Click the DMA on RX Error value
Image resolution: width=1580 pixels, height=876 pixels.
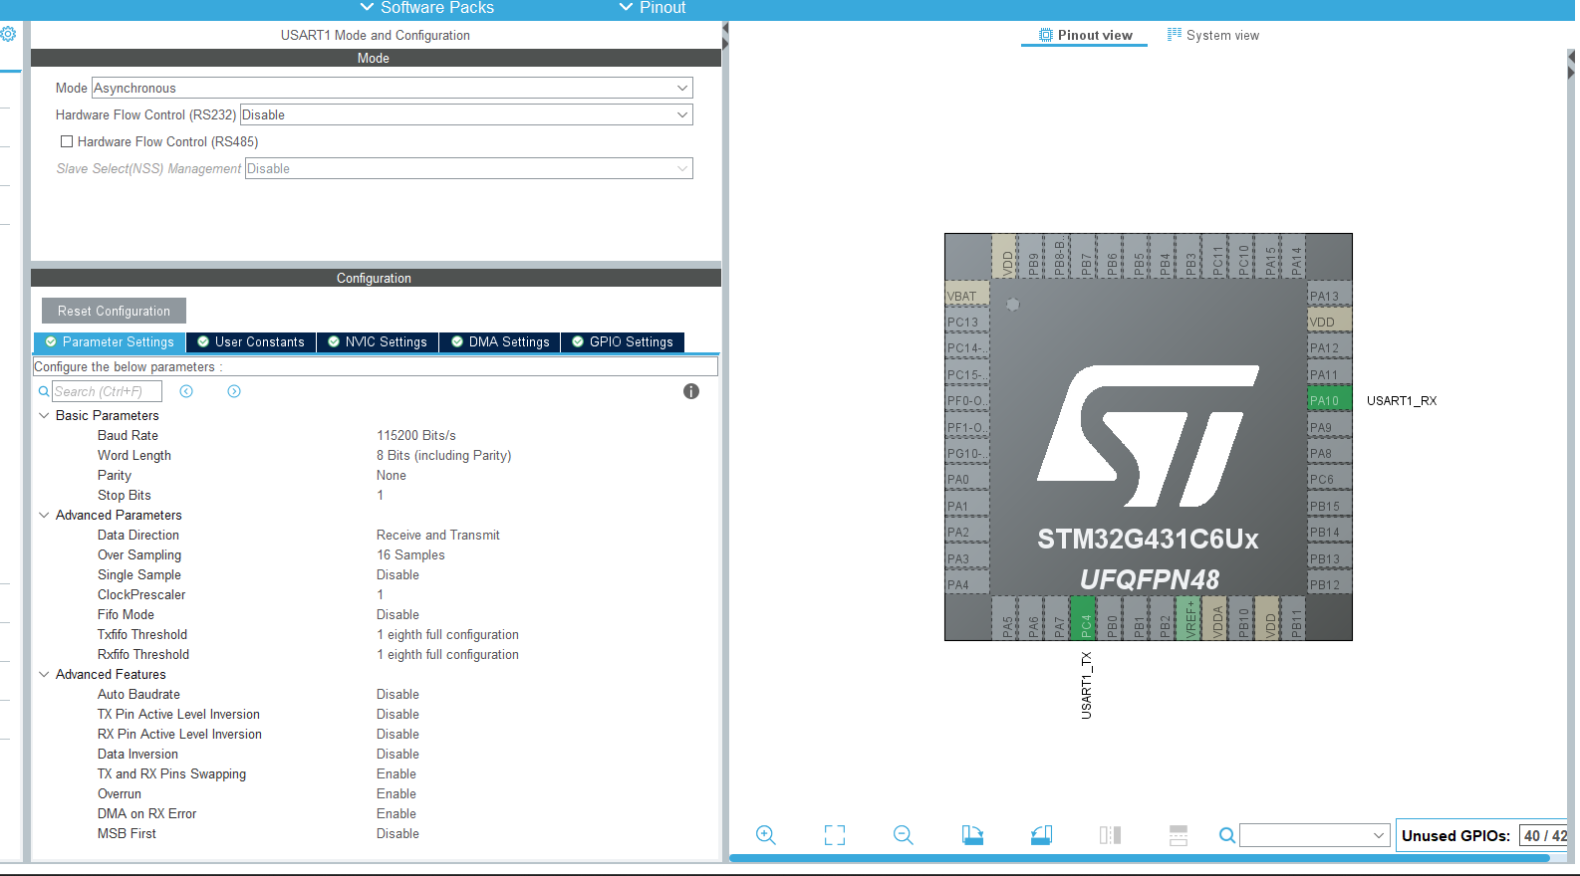pos(396,813)
